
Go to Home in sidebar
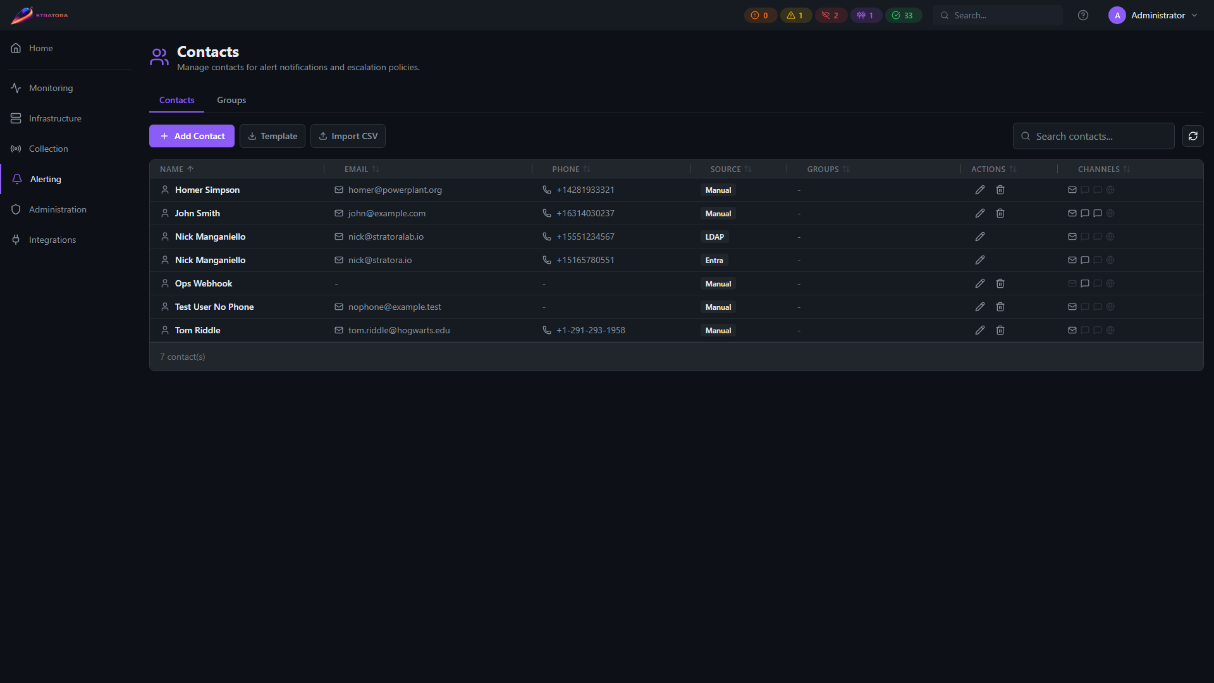point(66,48)
